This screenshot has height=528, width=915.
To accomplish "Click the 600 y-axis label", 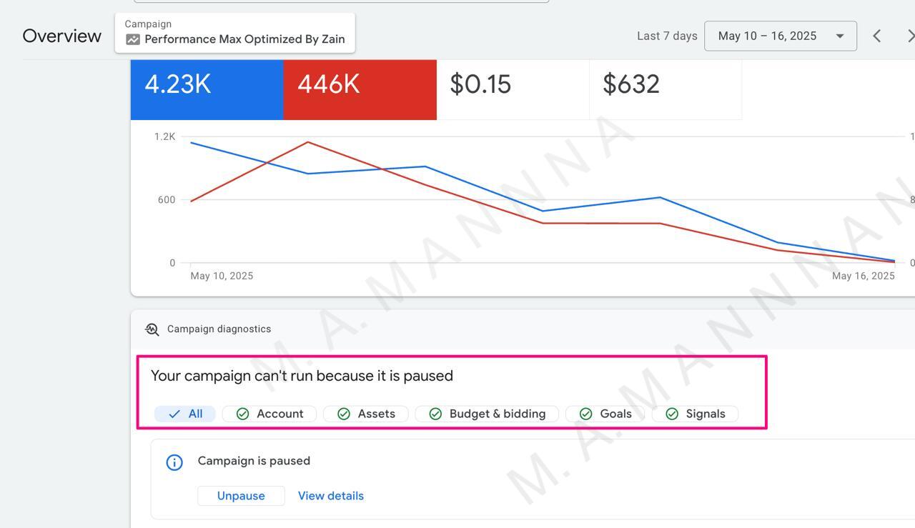I will click(166, 199).
